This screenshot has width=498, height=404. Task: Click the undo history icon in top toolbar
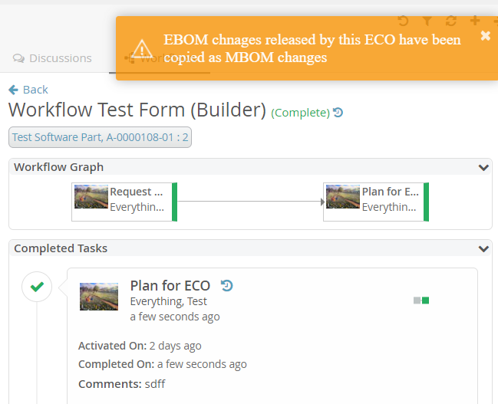403,21
